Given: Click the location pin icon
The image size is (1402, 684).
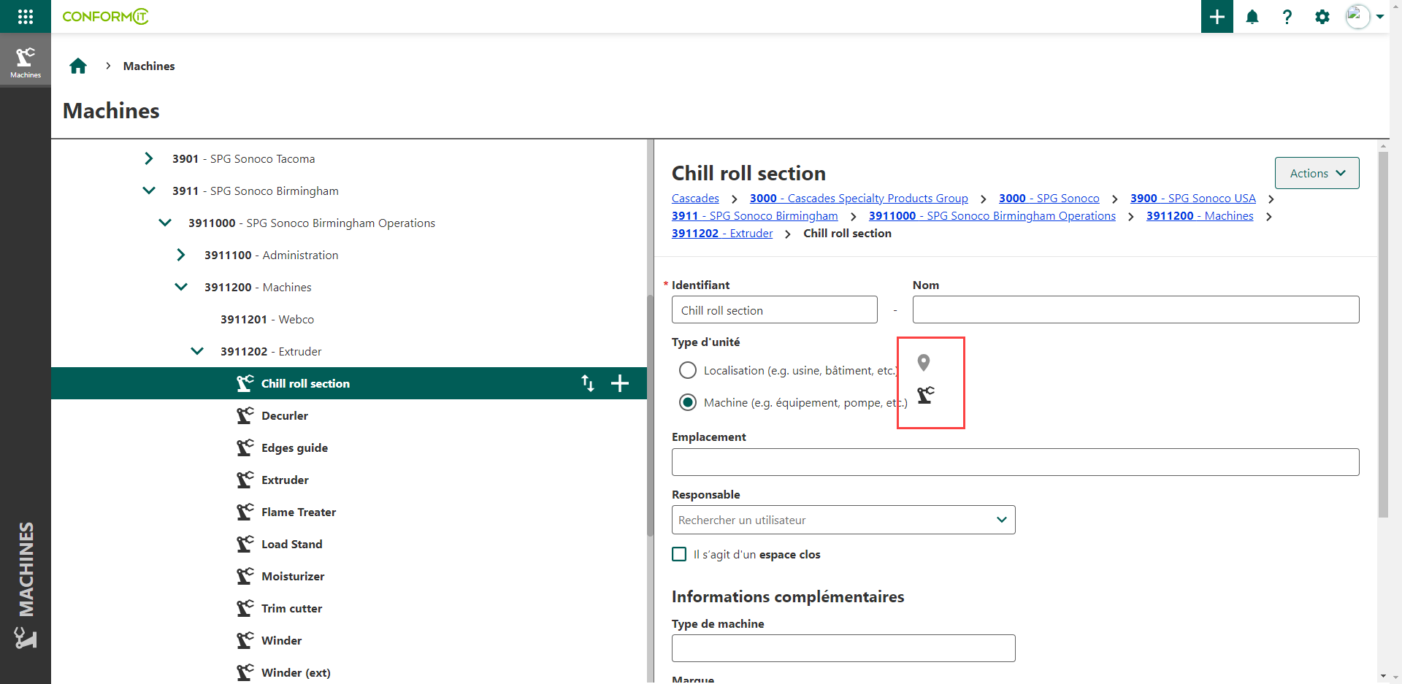Looking at the screenshot, I should (x=924, y=362).
